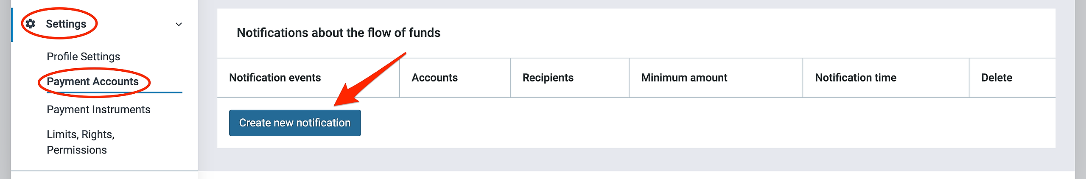The height and width of the screenshot is (179, 1086).
Task: Click the Minimum amount column header
Action: 684,78
